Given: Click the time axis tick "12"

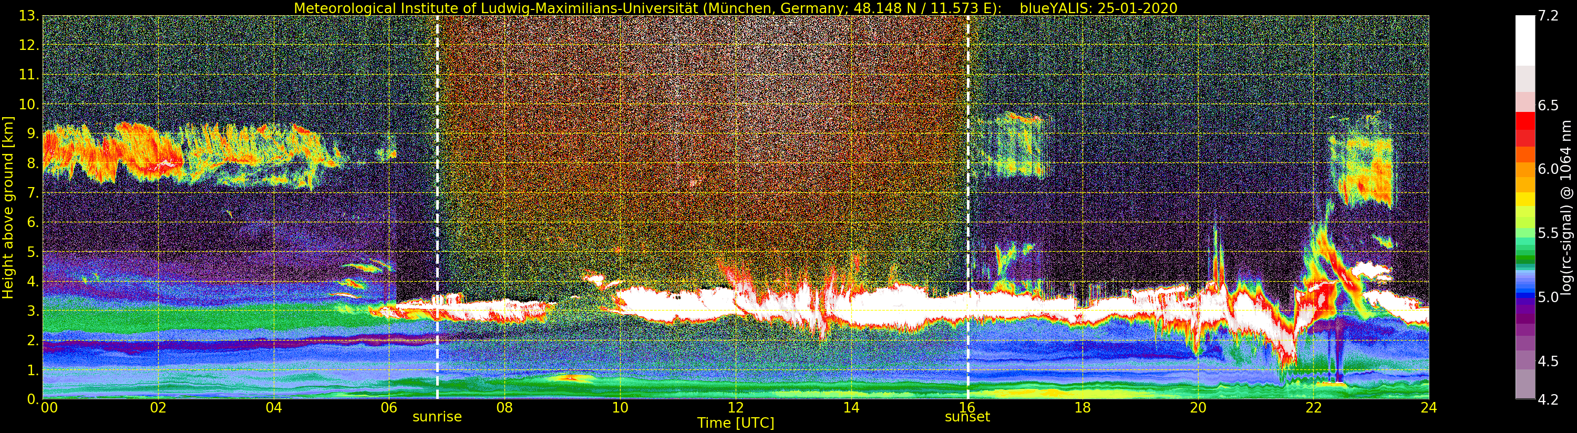Looking at the screenshot, I should pyautogui.click(x=735, y=407).
